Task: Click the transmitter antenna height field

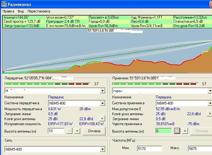Action: (56, 131)
